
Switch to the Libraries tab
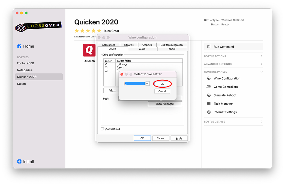pos(129,45)
